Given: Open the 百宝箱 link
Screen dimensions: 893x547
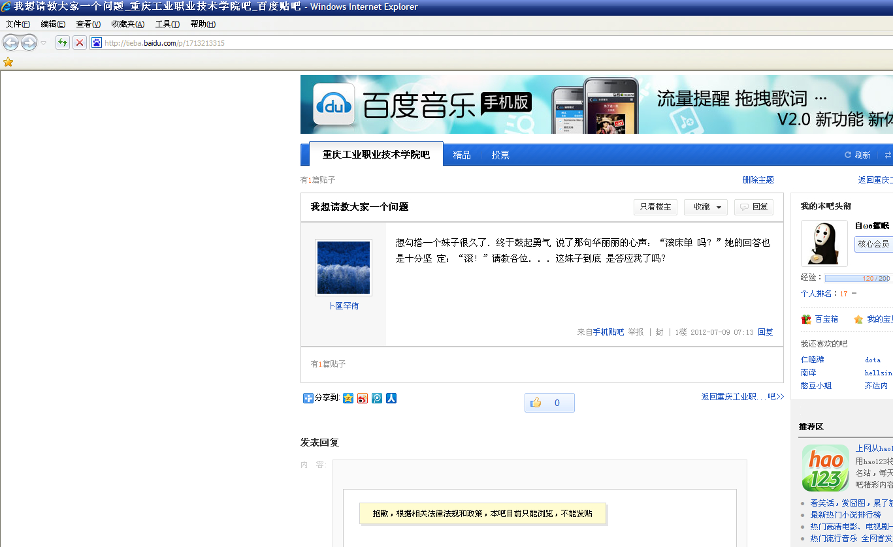Looking at the screenshot, I should pyautogui.click(x=826, y=320).
